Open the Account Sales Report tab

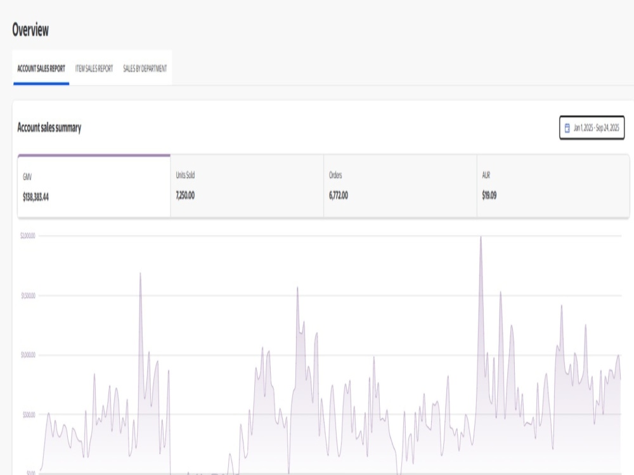pos(41,68)
